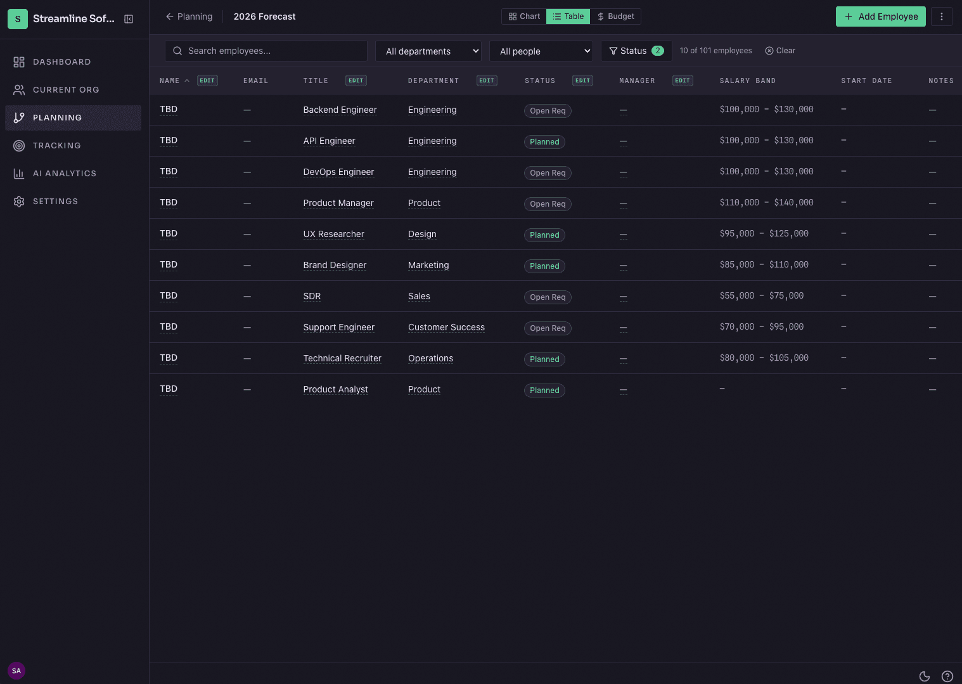The height and width of the screenshot is (684, 962).
Task: Click the Salary Band column header
Action: (748, 81)
